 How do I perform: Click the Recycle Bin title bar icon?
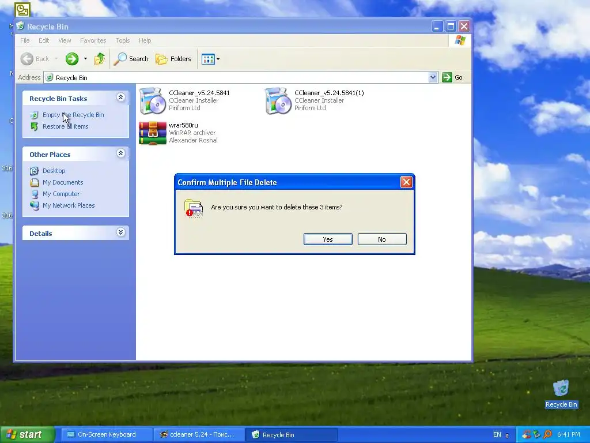tap(21, 26)
